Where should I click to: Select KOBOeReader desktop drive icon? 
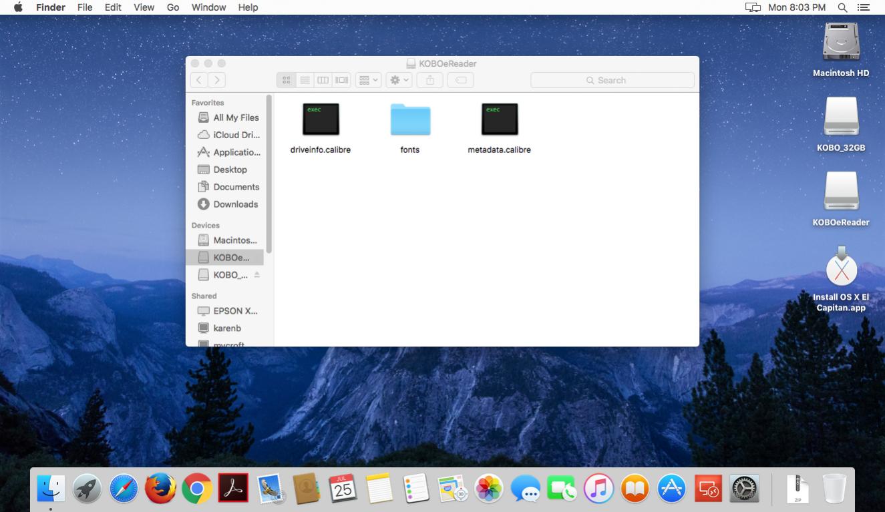coord(841,200)
